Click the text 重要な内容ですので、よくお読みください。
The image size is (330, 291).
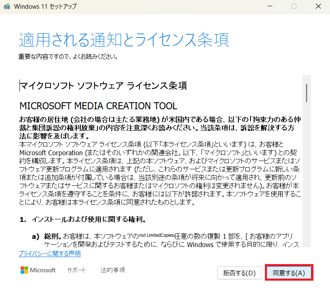click(68, 57)
